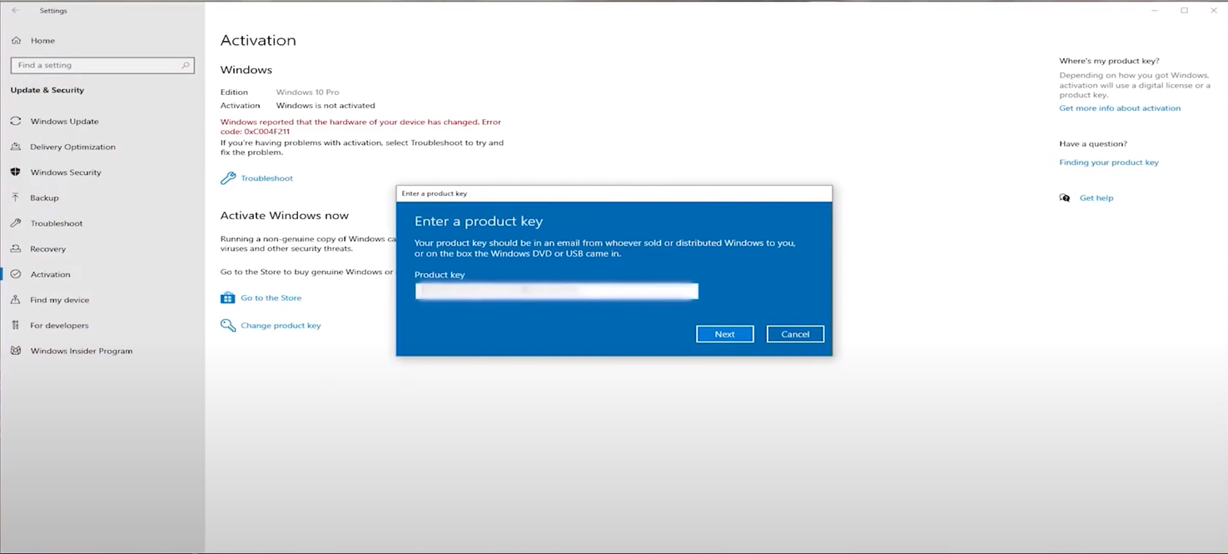
Task: Click the Home icon in sidebar
Action: 16,40
